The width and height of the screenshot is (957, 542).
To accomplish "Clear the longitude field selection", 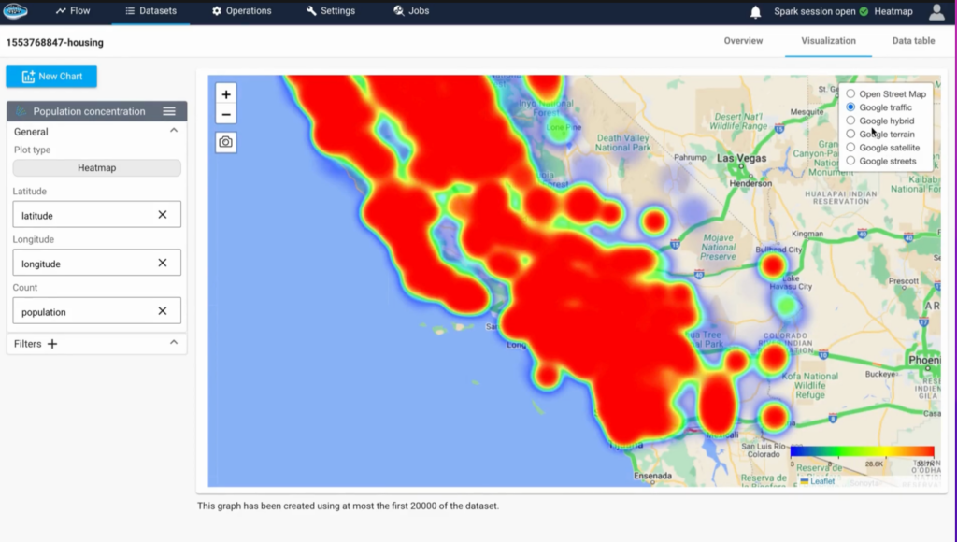I will pos(163,264).
